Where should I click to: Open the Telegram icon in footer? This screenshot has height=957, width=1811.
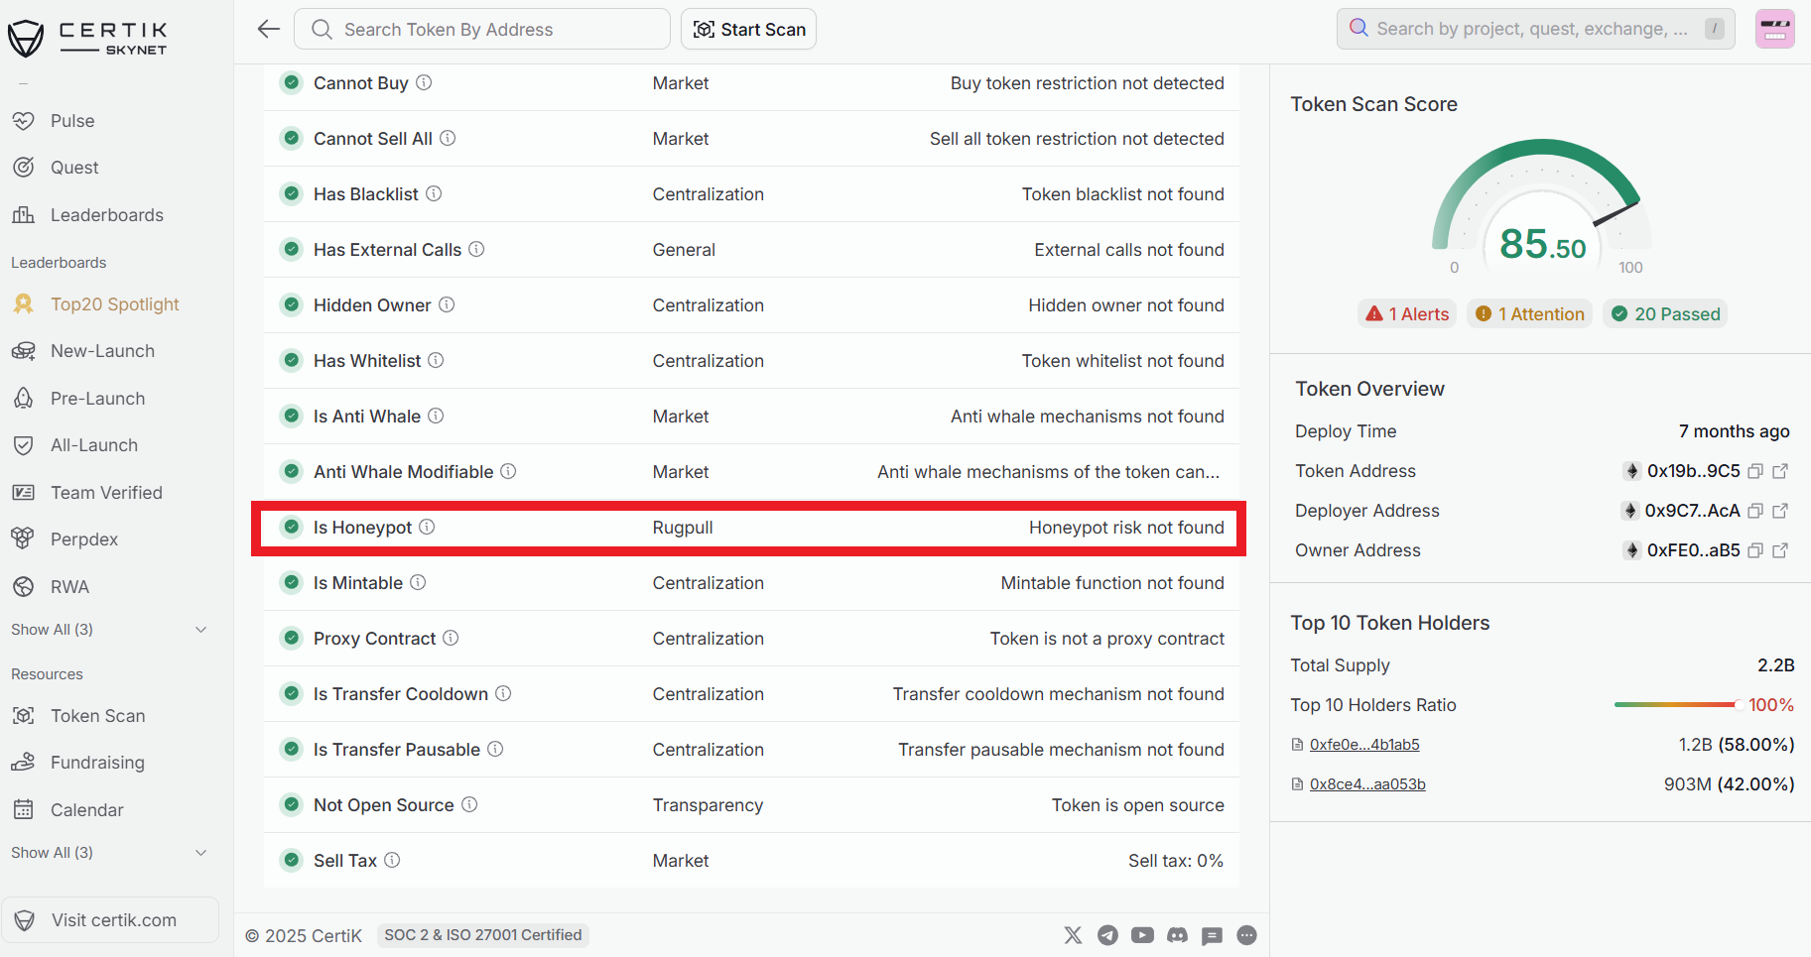pyautogui.click(x=1107, y=935)
